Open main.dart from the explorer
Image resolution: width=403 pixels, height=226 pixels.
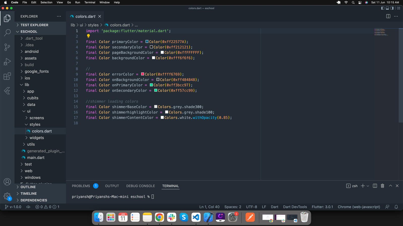[36, 158]
